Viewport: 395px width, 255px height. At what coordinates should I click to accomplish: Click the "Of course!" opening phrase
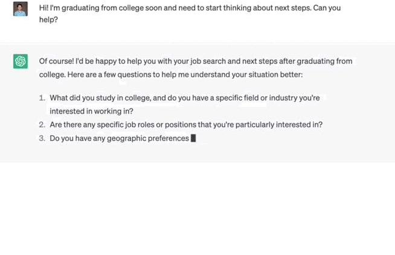coord(56,61)
